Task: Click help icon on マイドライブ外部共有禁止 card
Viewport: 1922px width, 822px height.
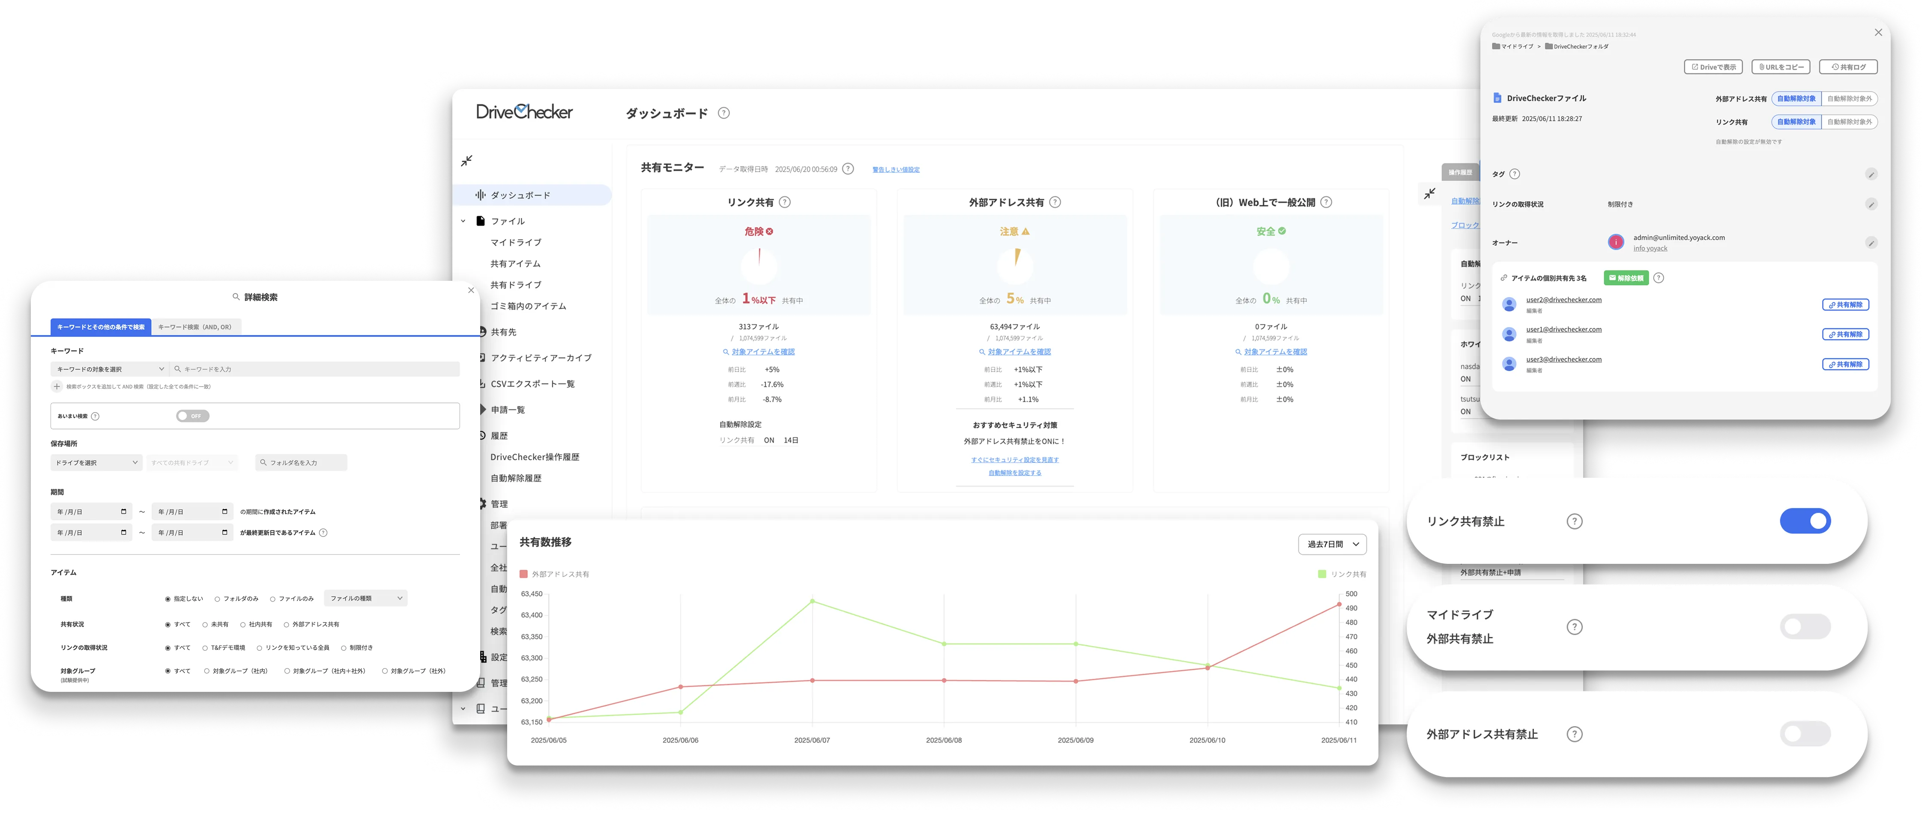Action: pos(1574,627)
